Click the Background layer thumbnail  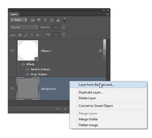click(x=28, y=88)
